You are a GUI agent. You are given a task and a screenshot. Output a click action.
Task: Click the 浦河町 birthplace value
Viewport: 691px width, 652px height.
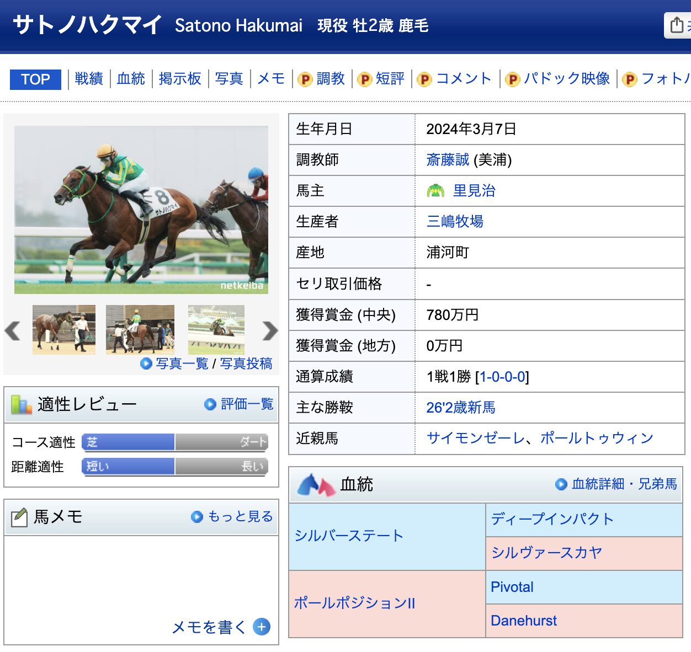point(448,253)
